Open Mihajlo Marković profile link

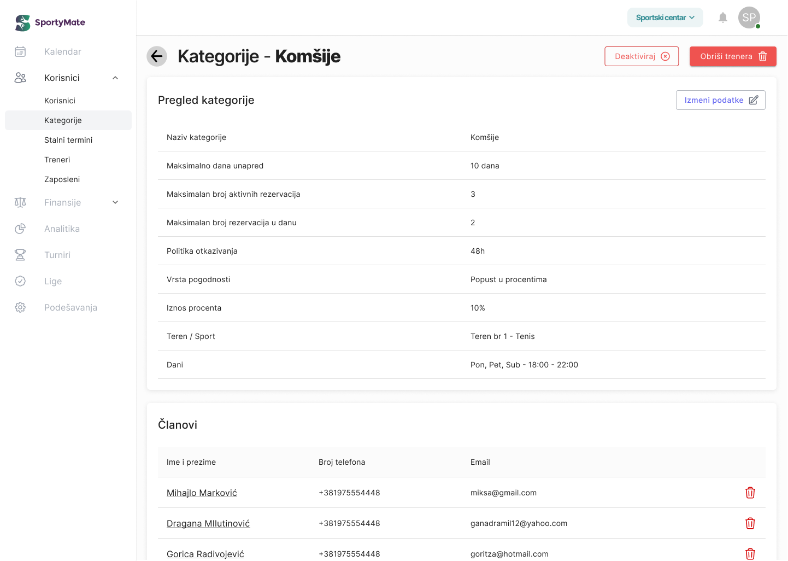202,493
